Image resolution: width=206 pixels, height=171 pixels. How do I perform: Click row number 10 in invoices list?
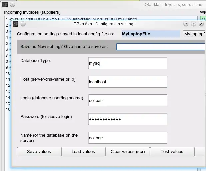pos(8,73)
